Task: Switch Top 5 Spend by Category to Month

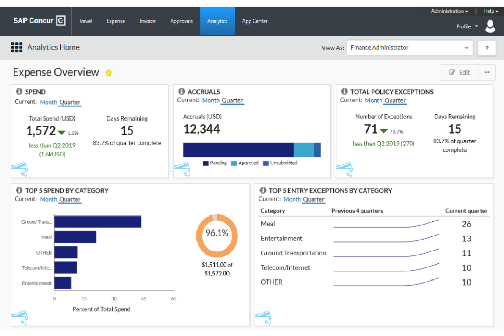Action: tap(48, 199)
